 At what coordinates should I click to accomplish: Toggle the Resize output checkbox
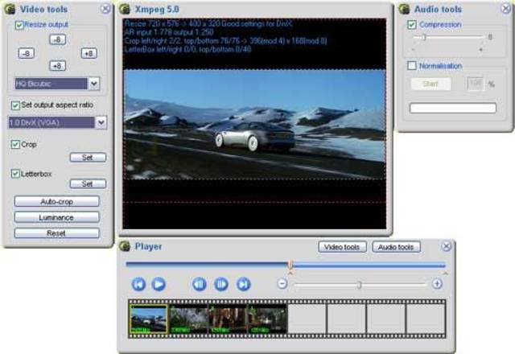coord(19,25)
